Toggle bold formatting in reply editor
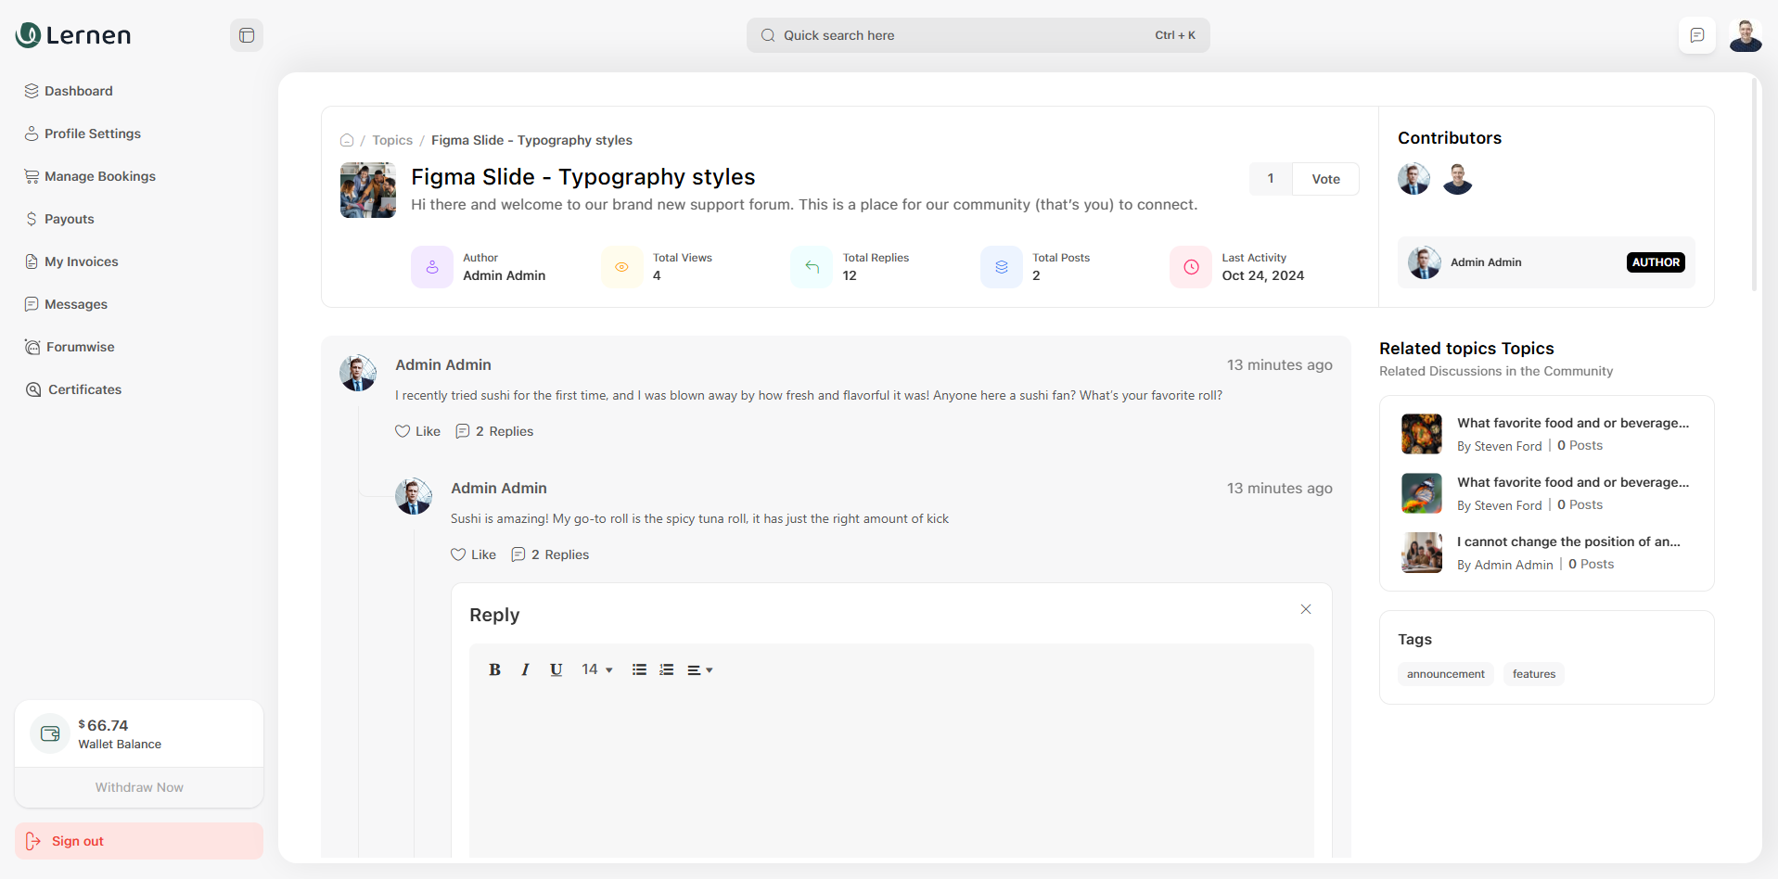Image resolution: width=1778 pixels, height=879 pixels. coord(495,669)
